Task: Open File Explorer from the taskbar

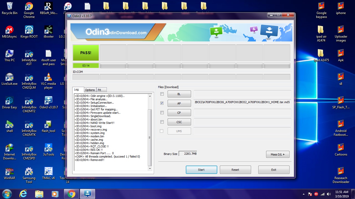Action: (39, 194)
